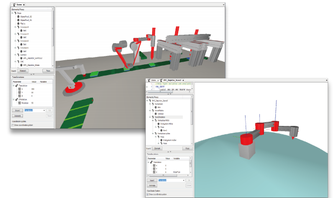Click the X parameter icon under Translation
Viewport: 336px width, 198px height.
click(x=19, y=89)
